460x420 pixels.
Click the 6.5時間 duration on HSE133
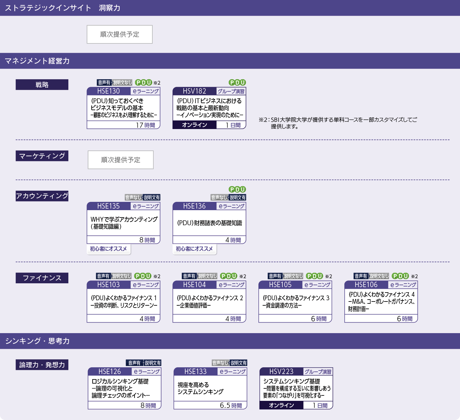point(231,406)
